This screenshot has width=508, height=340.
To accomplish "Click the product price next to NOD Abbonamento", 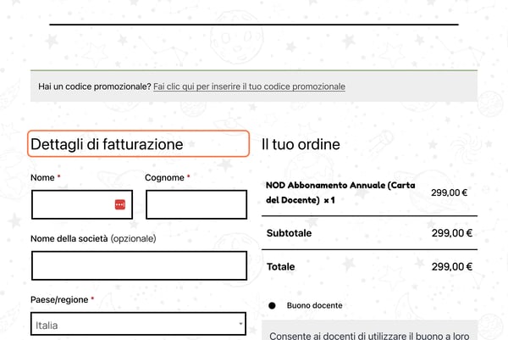I will 449,192.
